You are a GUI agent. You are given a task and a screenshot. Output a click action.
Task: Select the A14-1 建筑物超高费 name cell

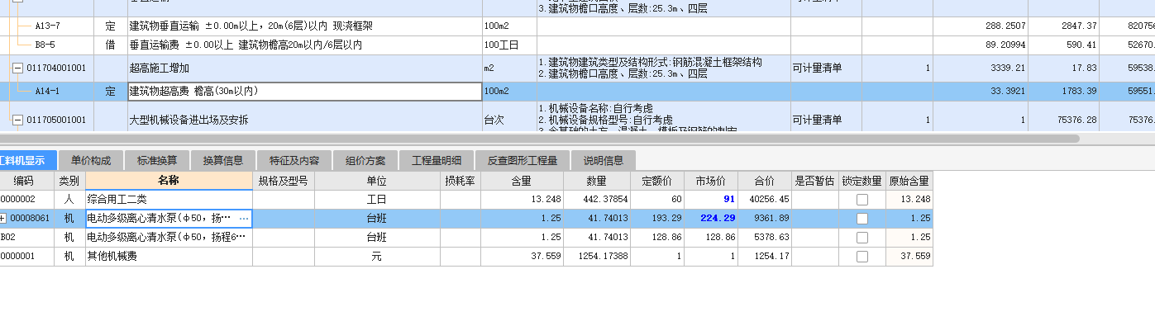304,92
